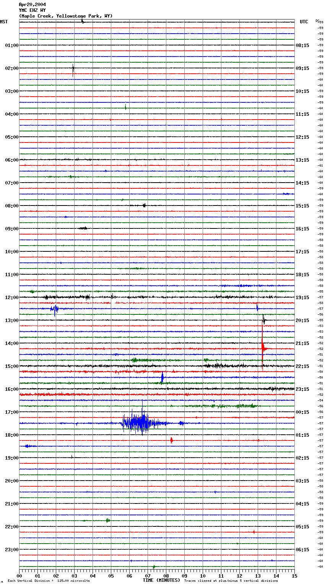325x586 pixels.
Task: Select the 20:00 MST time label
Action: pyautogui.click(x=12, y=481)
